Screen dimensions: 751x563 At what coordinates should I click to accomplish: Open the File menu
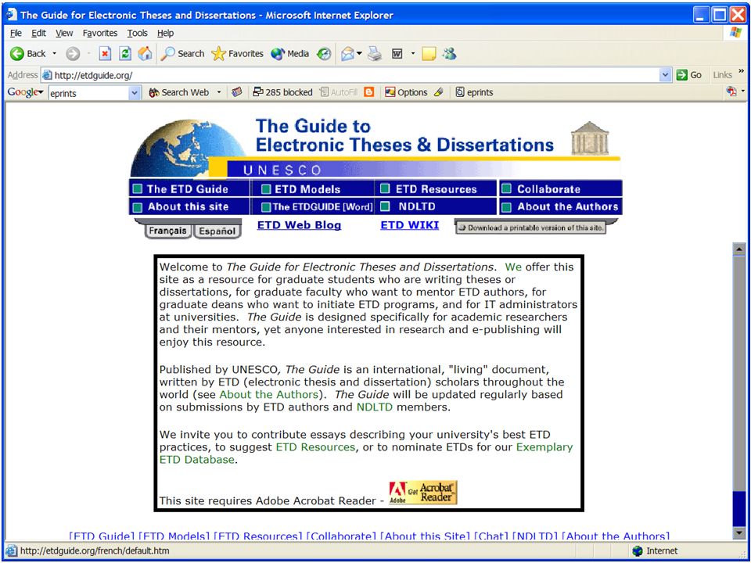(16, 33)
